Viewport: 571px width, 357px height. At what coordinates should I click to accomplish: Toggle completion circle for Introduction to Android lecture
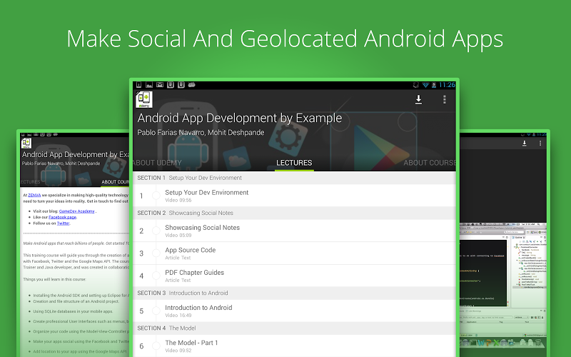click(x=156, y=311)
